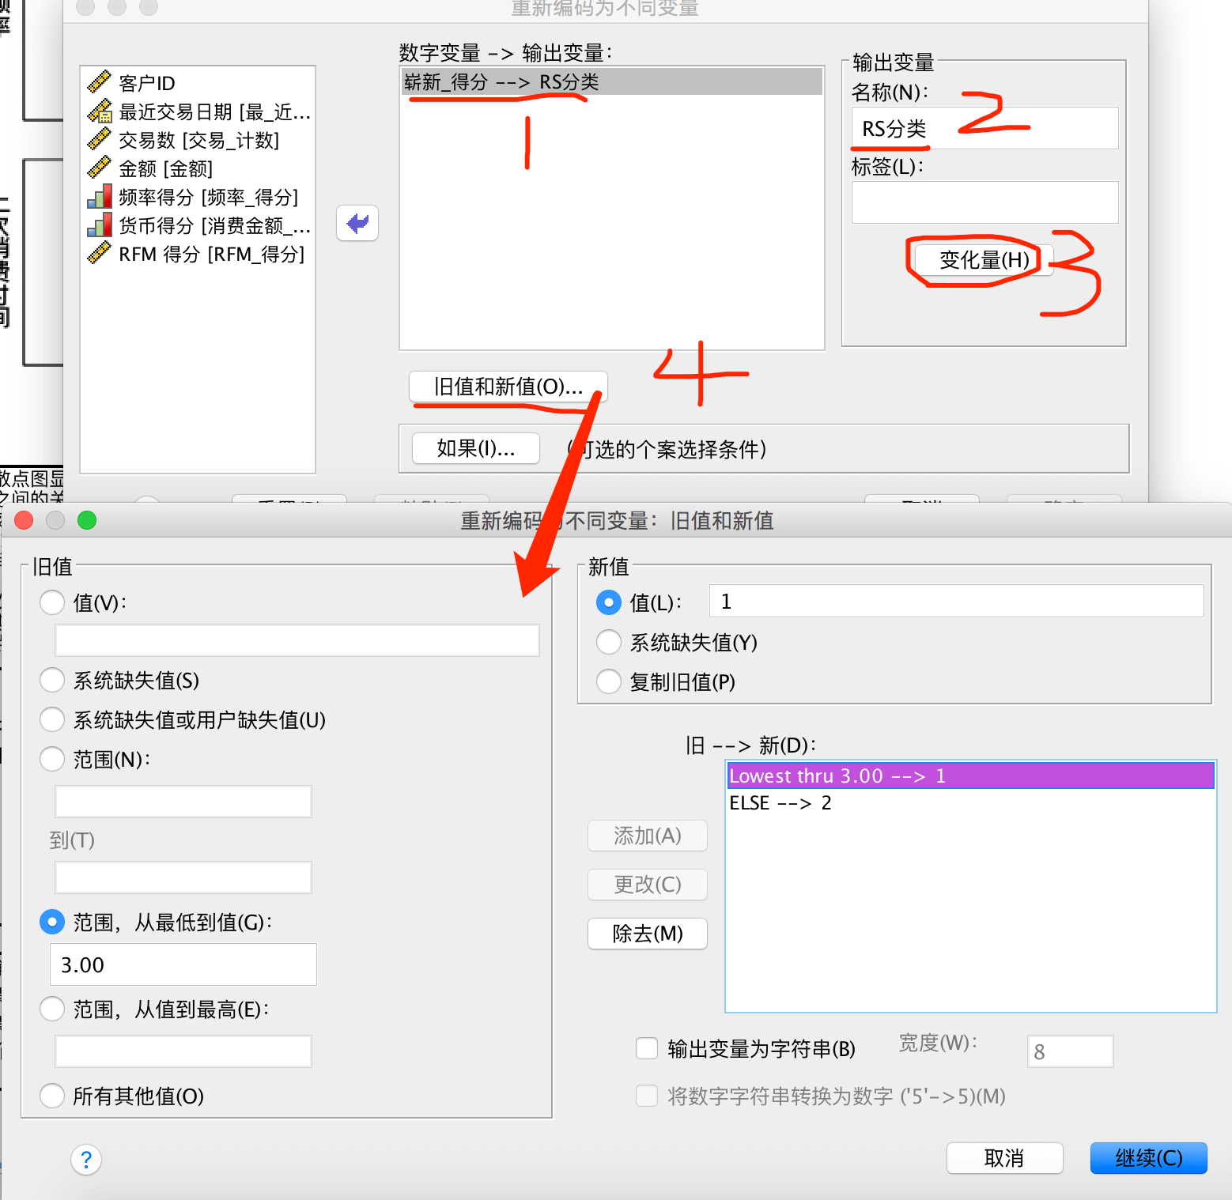Select 系统缺失值(S) radio option
The height and width of the screenshot is (1200, 1232).
52,680
